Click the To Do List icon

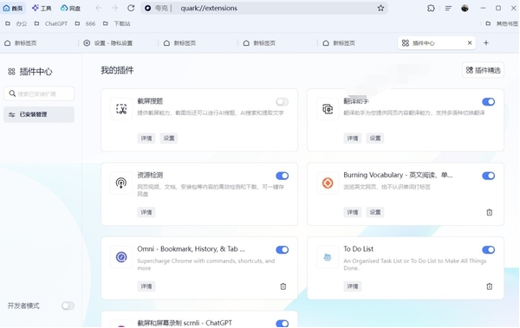point(328,257)
